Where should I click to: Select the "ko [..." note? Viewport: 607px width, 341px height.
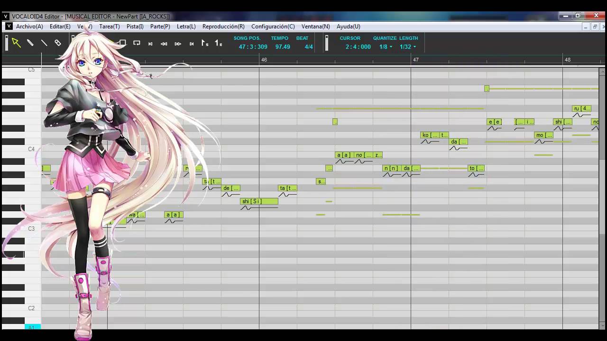tap(430, 135)
